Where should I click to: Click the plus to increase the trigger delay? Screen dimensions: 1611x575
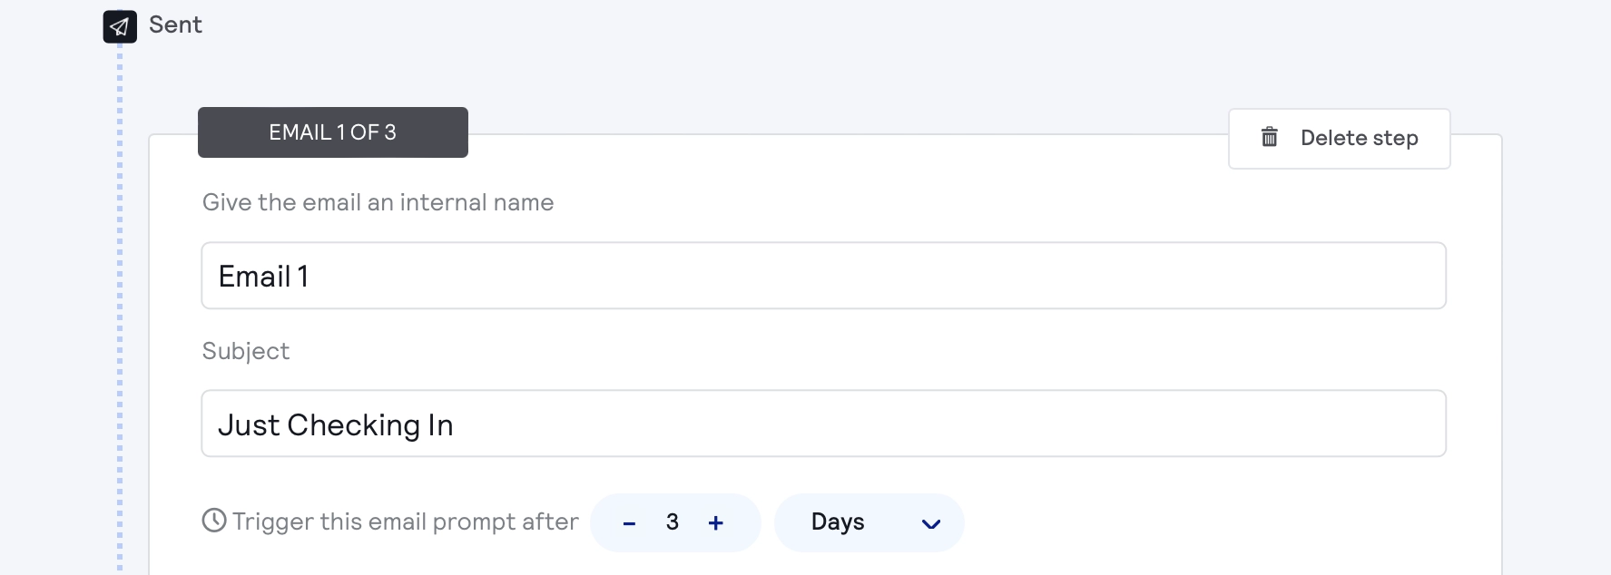pyautogui.click(x=716, y=522)
